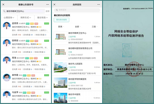Screen dimensions: 154x104
Task: Click the photo thumbnail of 潍坊市人民医院
Action: [x=61, y=67]
